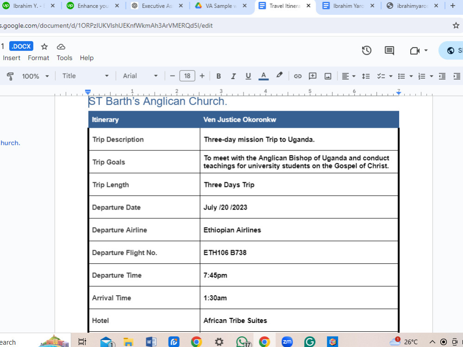Bookmark this page with the star
This screenshot has height=347, width=463.
pos(456,25)
